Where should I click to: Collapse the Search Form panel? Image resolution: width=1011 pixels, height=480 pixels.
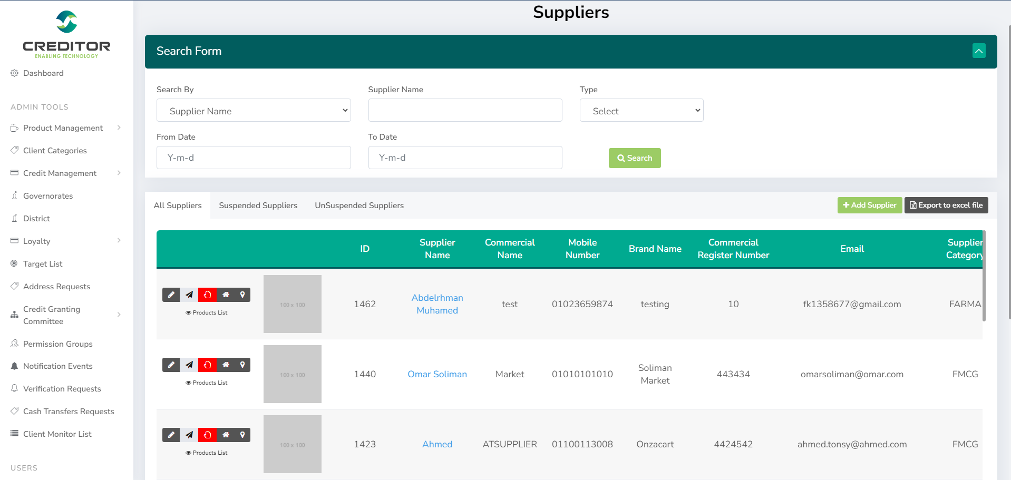coord(978,51)
